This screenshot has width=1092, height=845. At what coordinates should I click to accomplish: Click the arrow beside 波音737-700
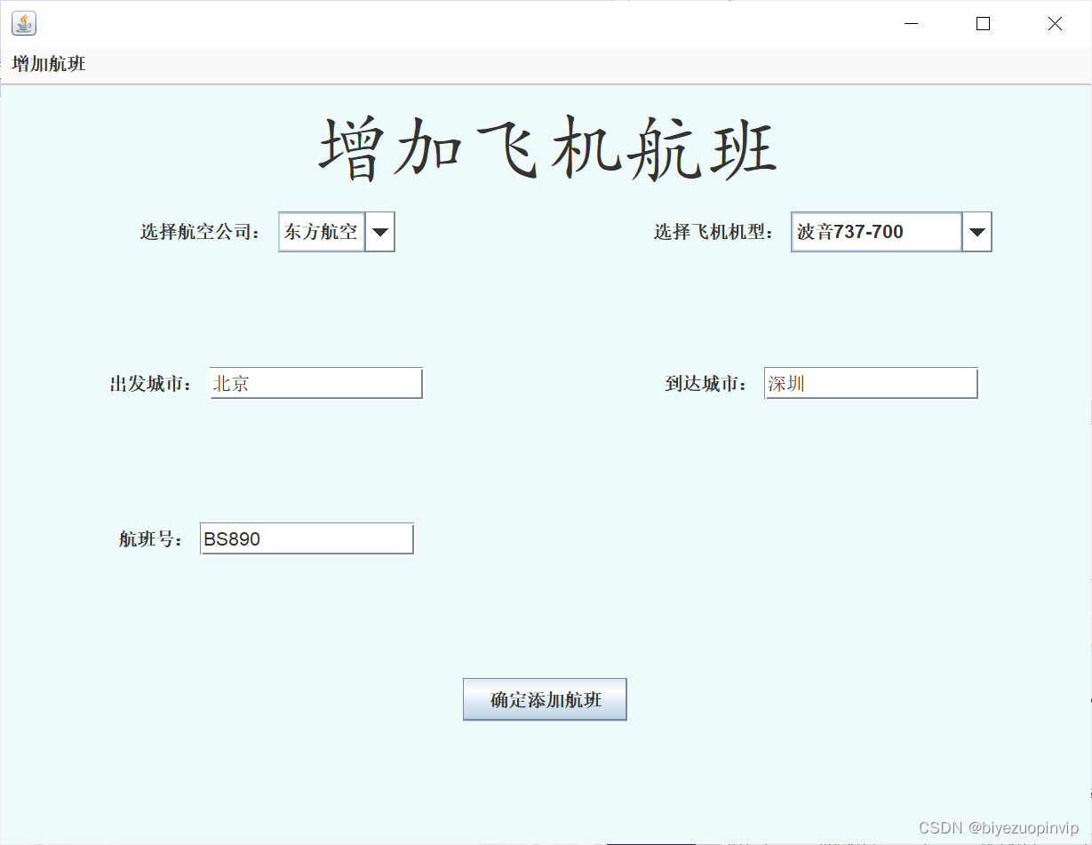click(x=976, y=232)
